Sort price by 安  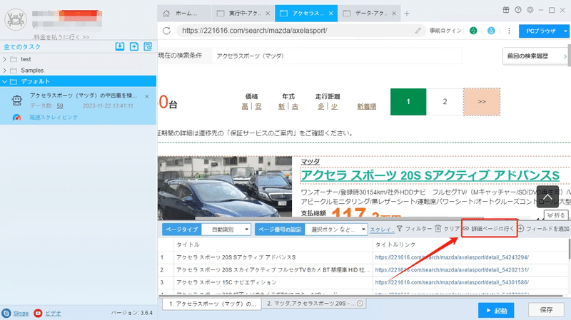click(x=258, y=106)
